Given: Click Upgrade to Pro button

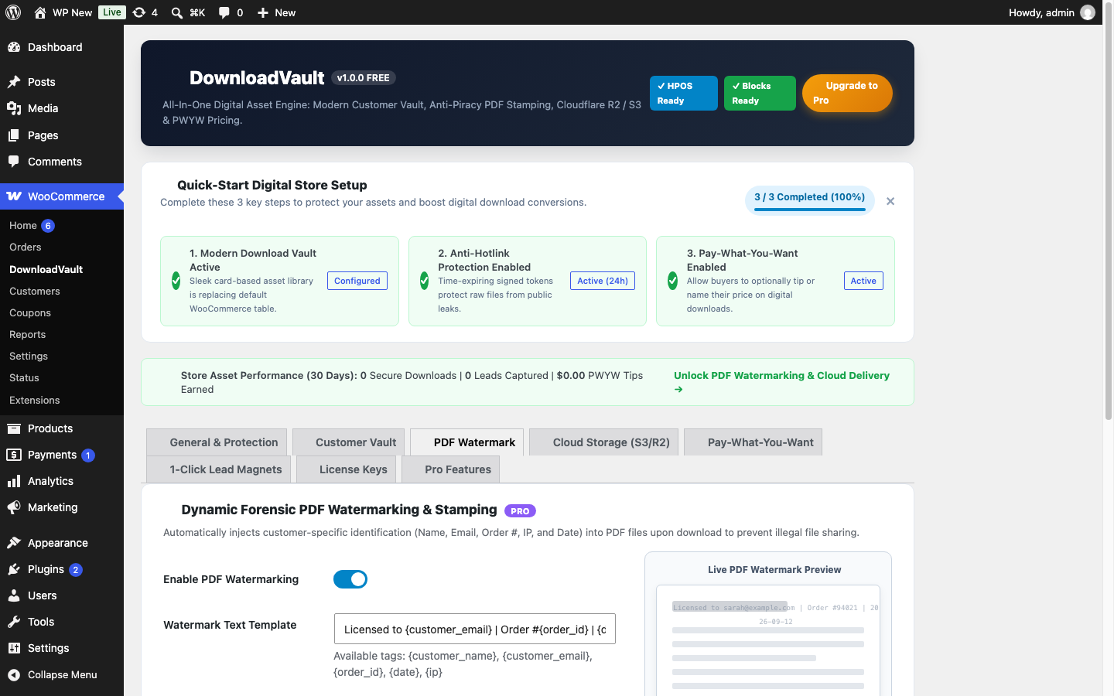Looking at the screenshot, I should 847,93.
